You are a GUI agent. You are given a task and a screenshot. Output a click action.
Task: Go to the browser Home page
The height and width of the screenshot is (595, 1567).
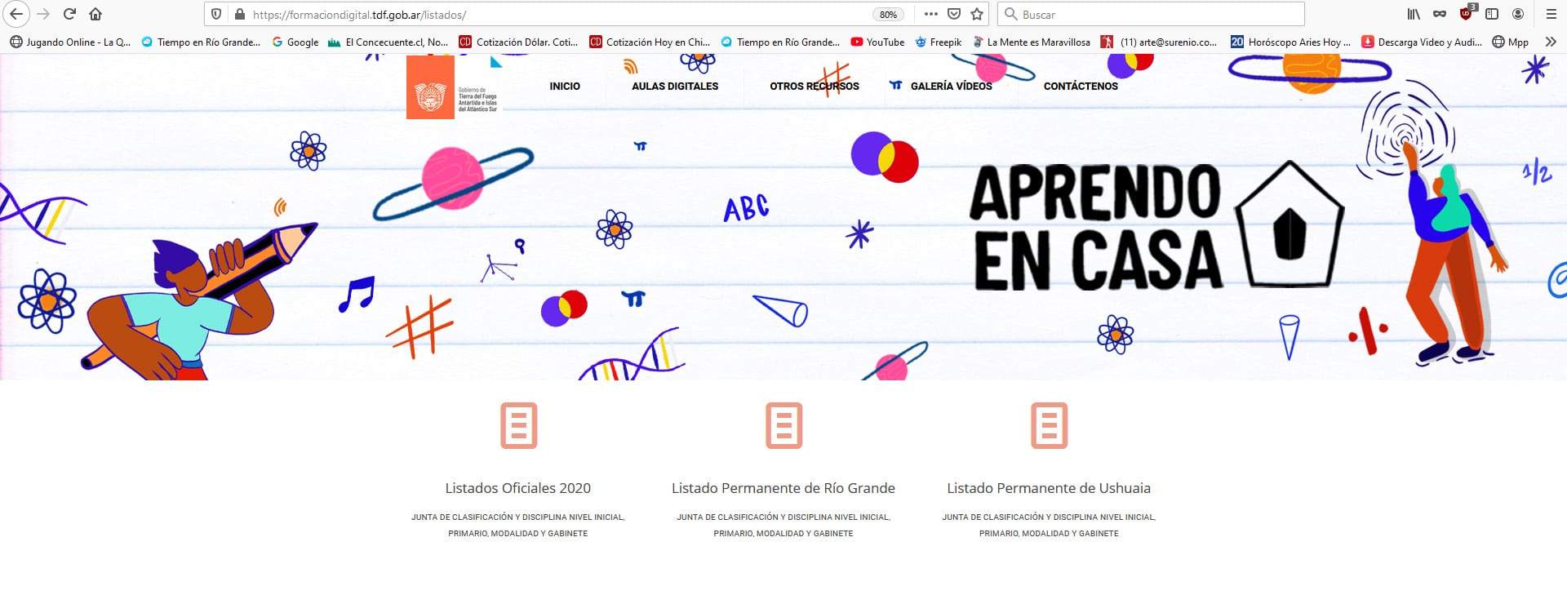[95, 14]
